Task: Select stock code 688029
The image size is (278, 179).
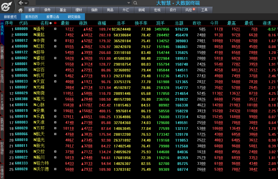Action: click(21, 93)
